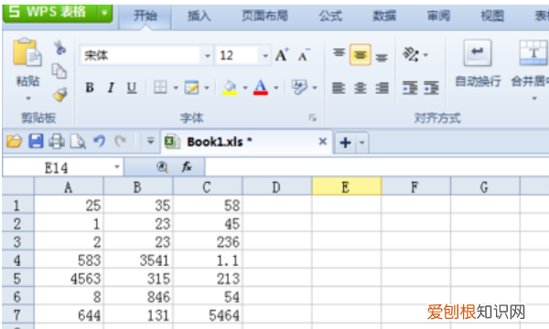This screenshot has height=329, width=549.
Task: Open font color dropdown arrow
Action: pyautogui.click(x=276, y=88)
